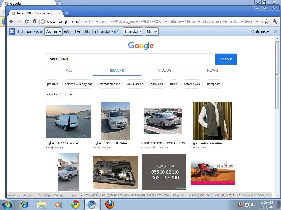Bookmark page with star icon
281x210 pixels.
(266, 22)
